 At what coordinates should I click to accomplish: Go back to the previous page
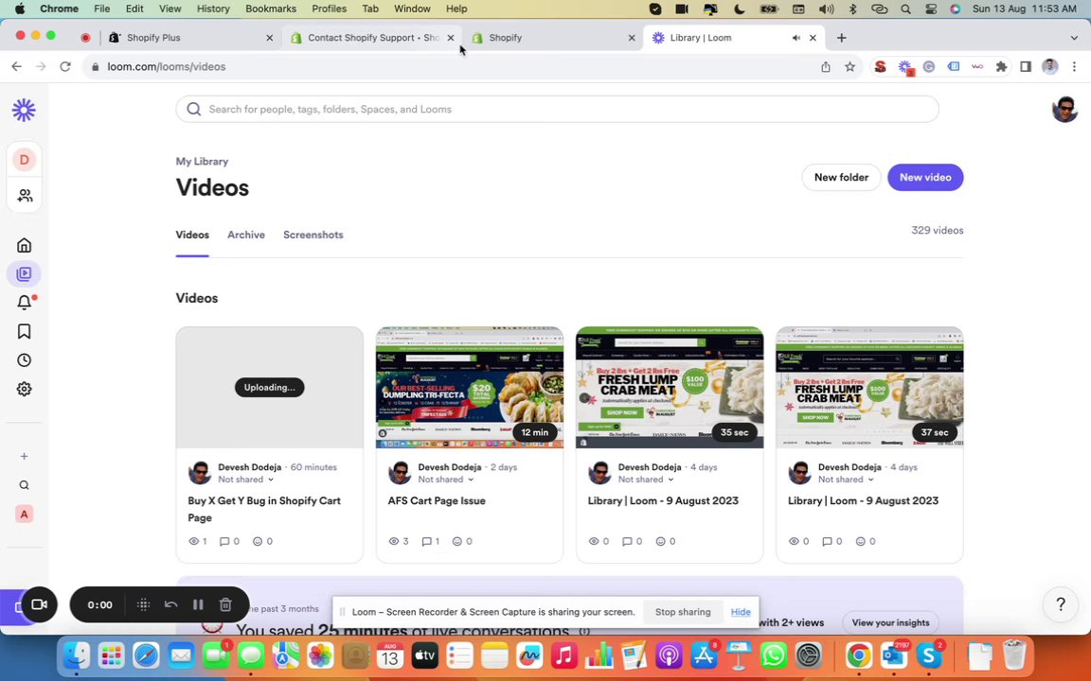(17, 67)
